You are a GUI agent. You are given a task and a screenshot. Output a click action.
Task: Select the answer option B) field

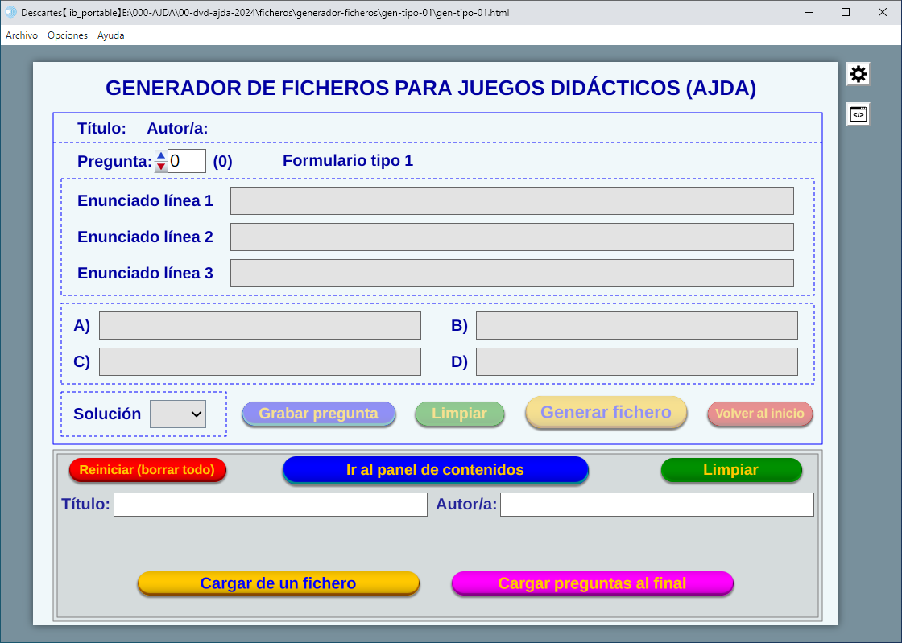tap(636, 326)
